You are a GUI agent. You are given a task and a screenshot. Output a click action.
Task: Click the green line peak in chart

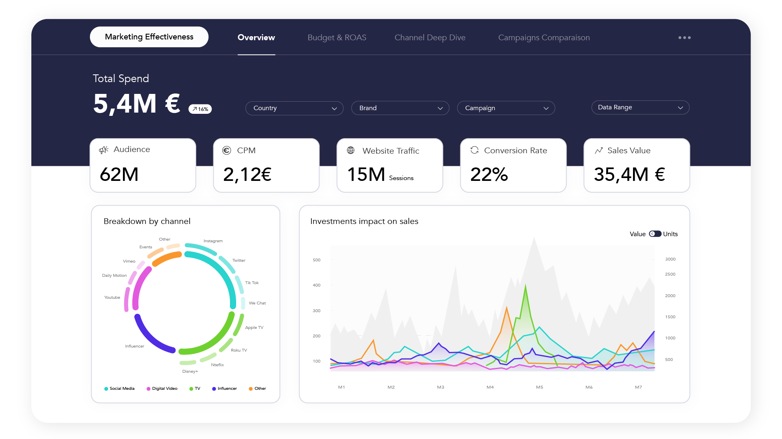526,286
